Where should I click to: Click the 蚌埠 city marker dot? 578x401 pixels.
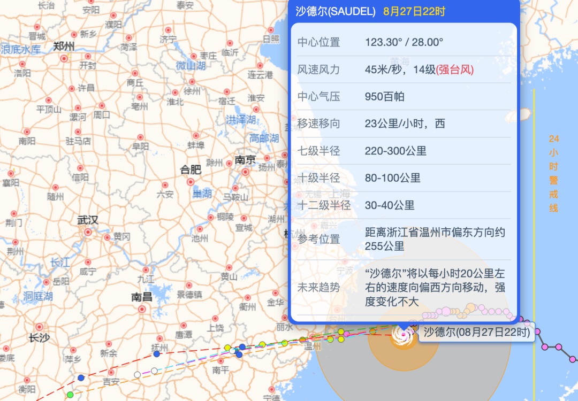click(x=196, y=136)
